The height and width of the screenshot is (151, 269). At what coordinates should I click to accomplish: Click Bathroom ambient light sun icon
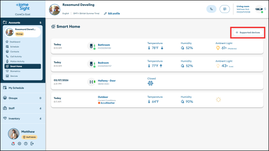pos(218,48)
